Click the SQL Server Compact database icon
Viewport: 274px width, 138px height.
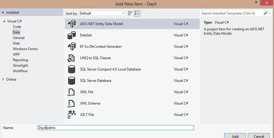click(72, 69)
